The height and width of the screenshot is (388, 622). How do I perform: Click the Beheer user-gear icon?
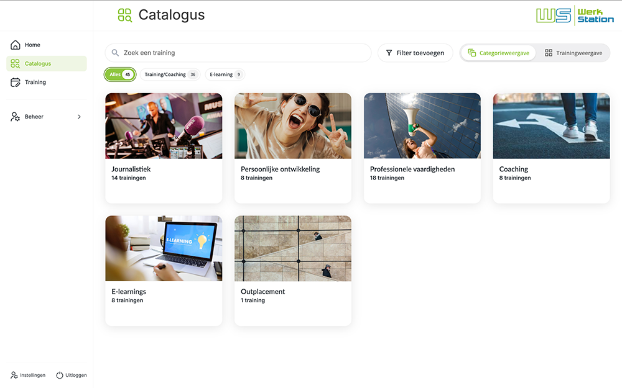(15, 117)
